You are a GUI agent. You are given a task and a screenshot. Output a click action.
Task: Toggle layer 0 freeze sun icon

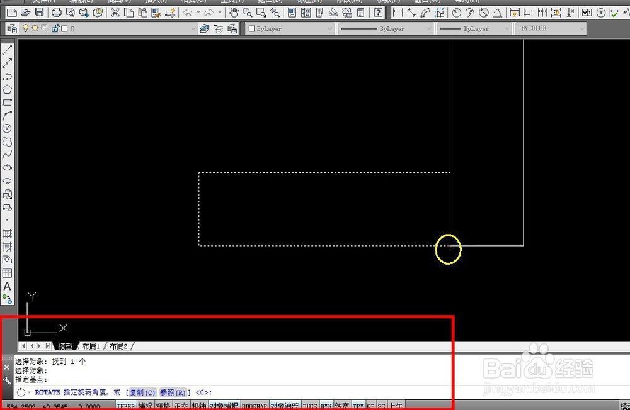pyautogui.click(x=35, y=28)
